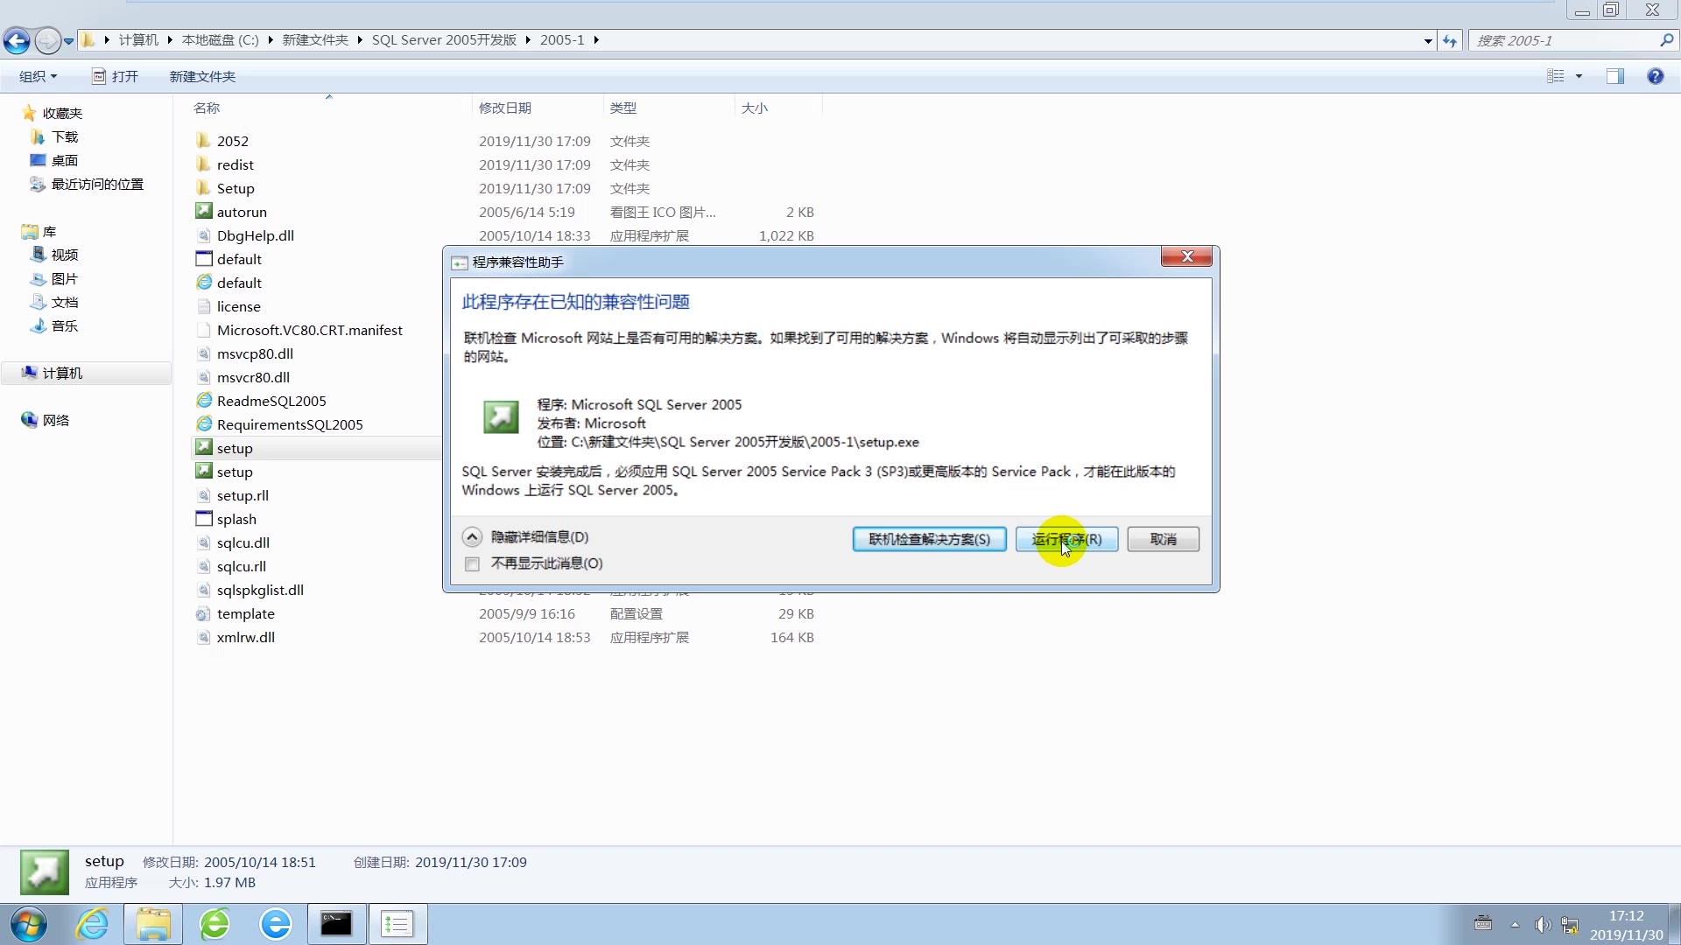Collapse details with 隐藏详细信息(D) chevron
Image resolution: width=1681 pixels, height=945 pixels.
[472, 537]
